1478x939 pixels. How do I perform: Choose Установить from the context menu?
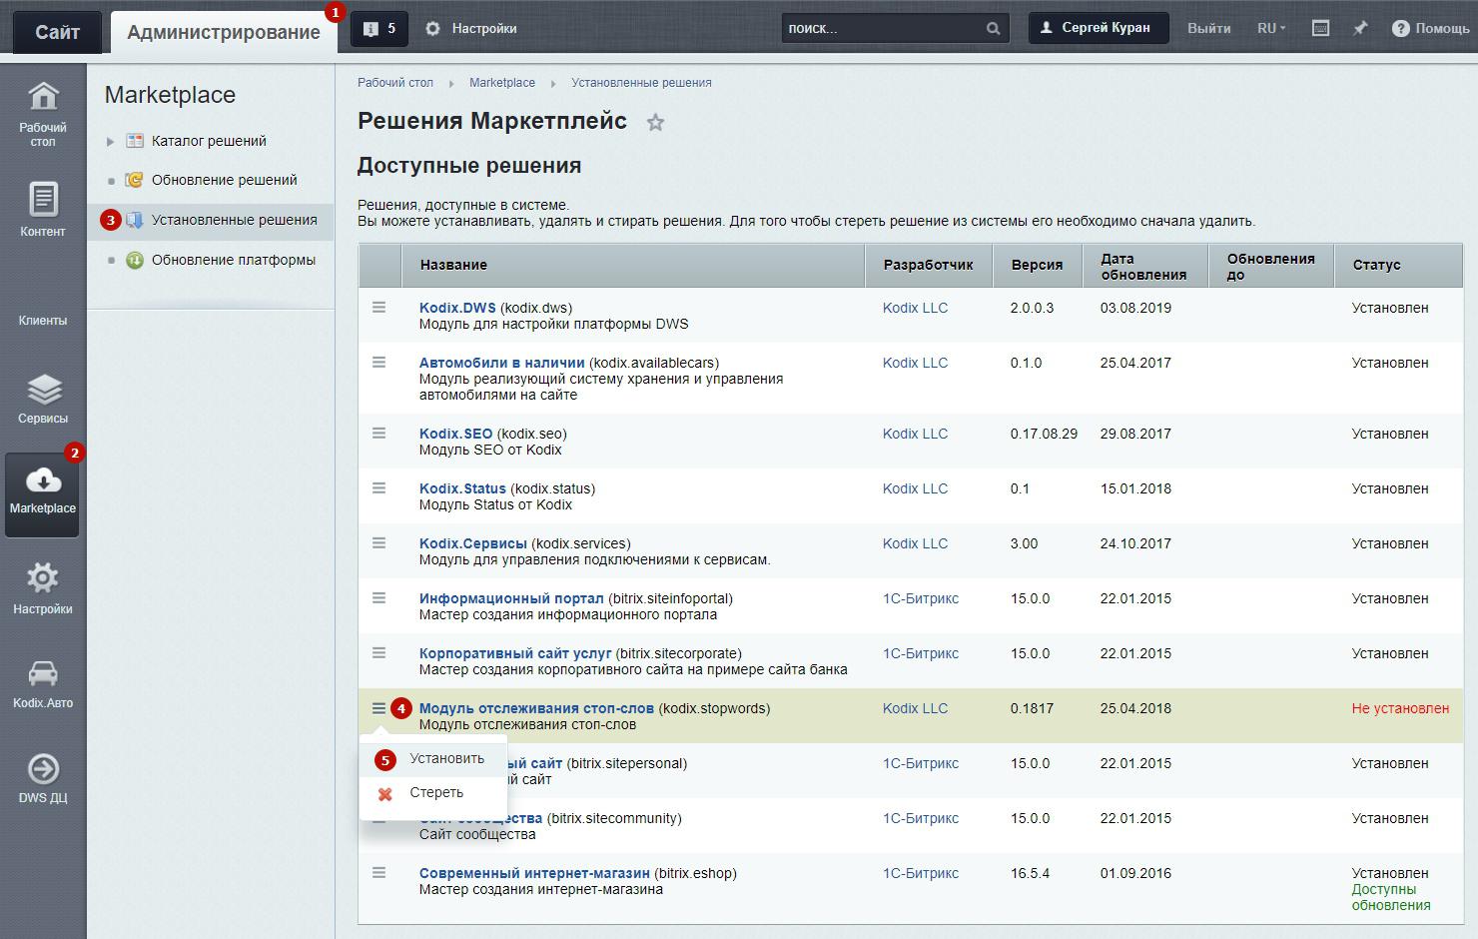click(433, 759)
